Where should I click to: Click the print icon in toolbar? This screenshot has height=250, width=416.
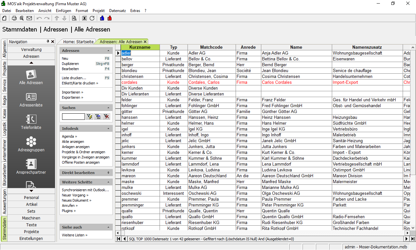[14, 18]
